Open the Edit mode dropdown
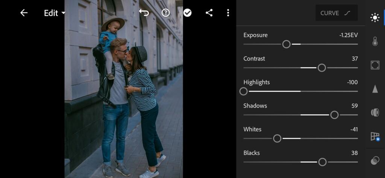The height and width of the screenshot is (178, 385). 55,13
